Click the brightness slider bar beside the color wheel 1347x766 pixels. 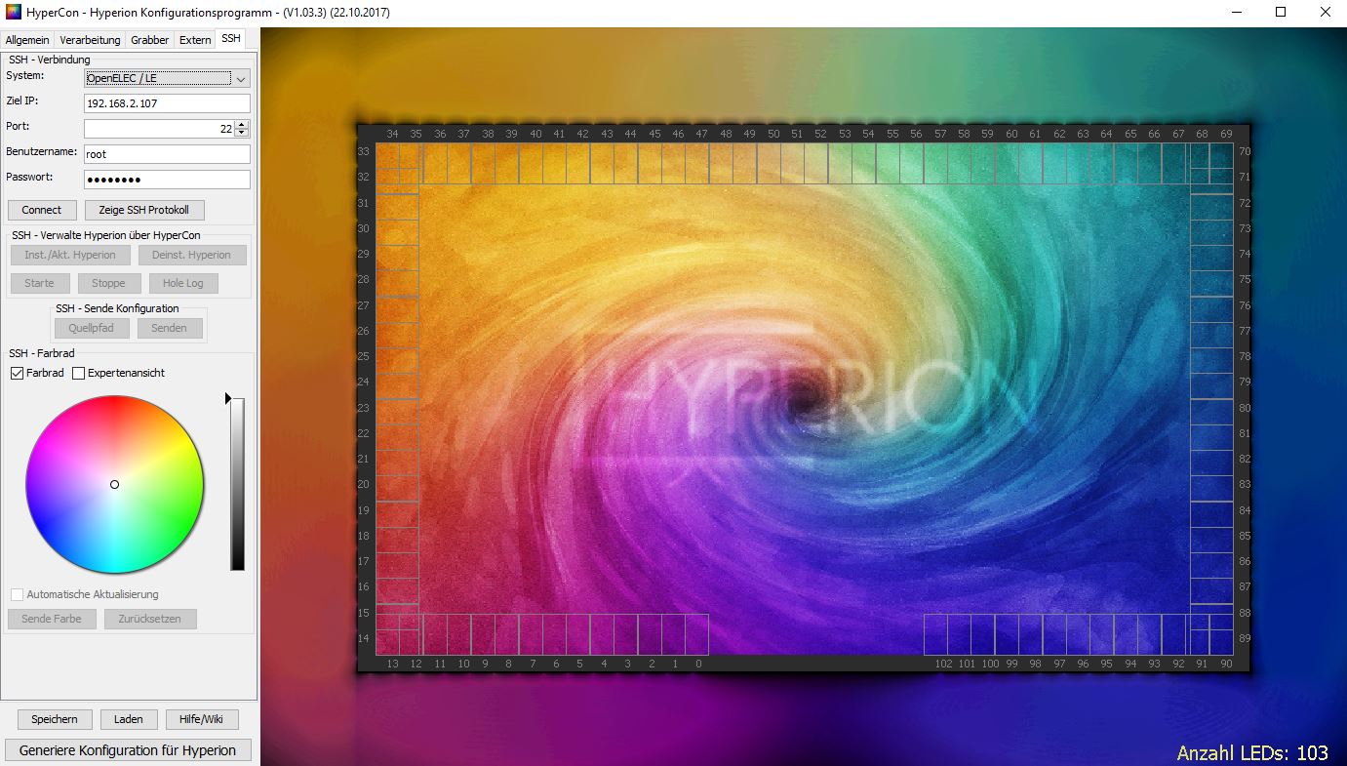click(237, 484)
